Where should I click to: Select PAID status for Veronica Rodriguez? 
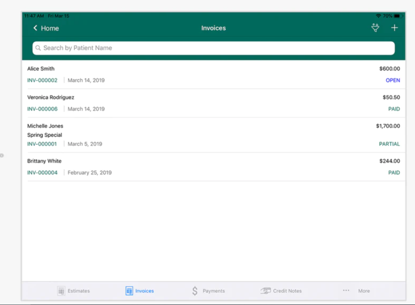tap(394, 109)
